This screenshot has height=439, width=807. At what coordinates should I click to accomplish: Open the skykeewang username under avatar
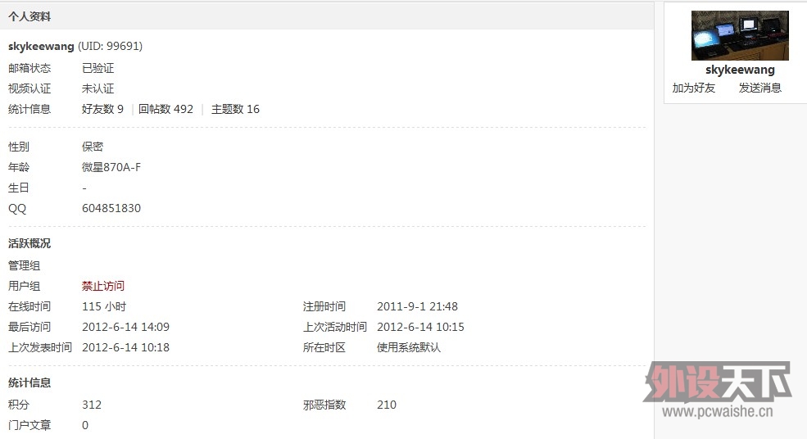click(x=740, y=70)
